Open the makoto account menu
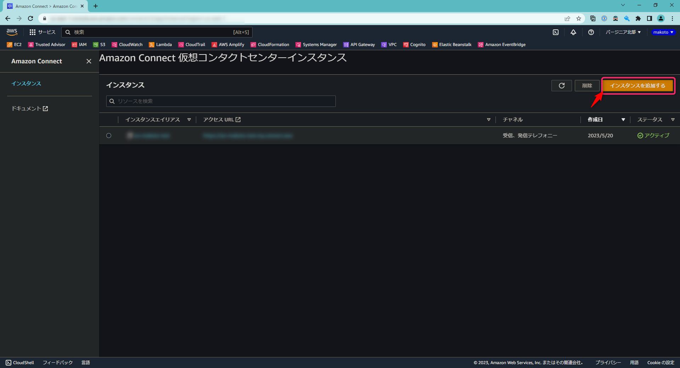The width and height of the screenshot is (680, 368). pyautogui.click(x=663, y=32)
